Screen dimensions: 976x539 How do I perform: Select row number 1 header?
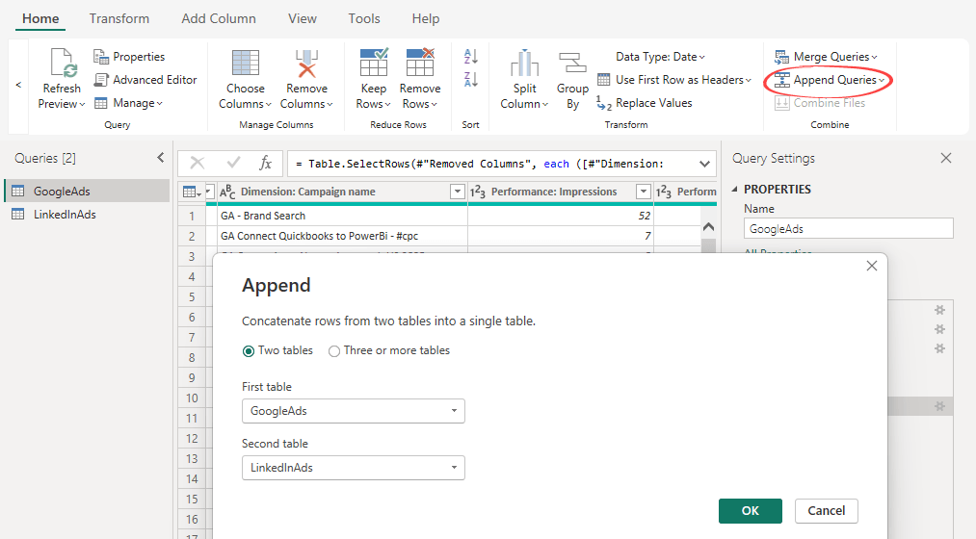(192, 216)
